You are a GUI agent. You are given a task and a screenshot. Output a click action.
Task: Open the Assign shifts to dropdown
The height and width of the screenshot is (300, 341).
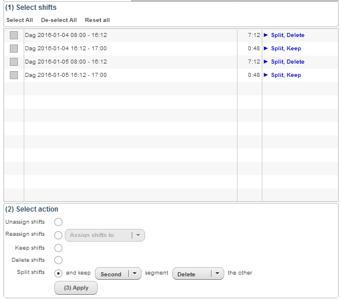pyautogui.click(x=105, y=235)
